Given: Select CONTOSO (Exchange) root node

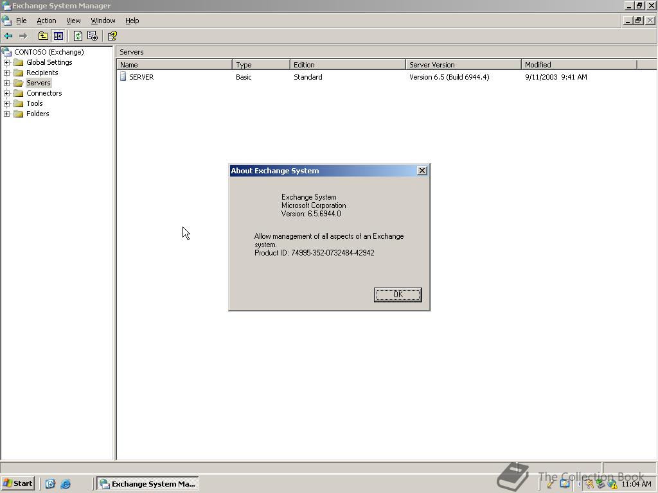Looking at the screenshot, I should point(49,52).
